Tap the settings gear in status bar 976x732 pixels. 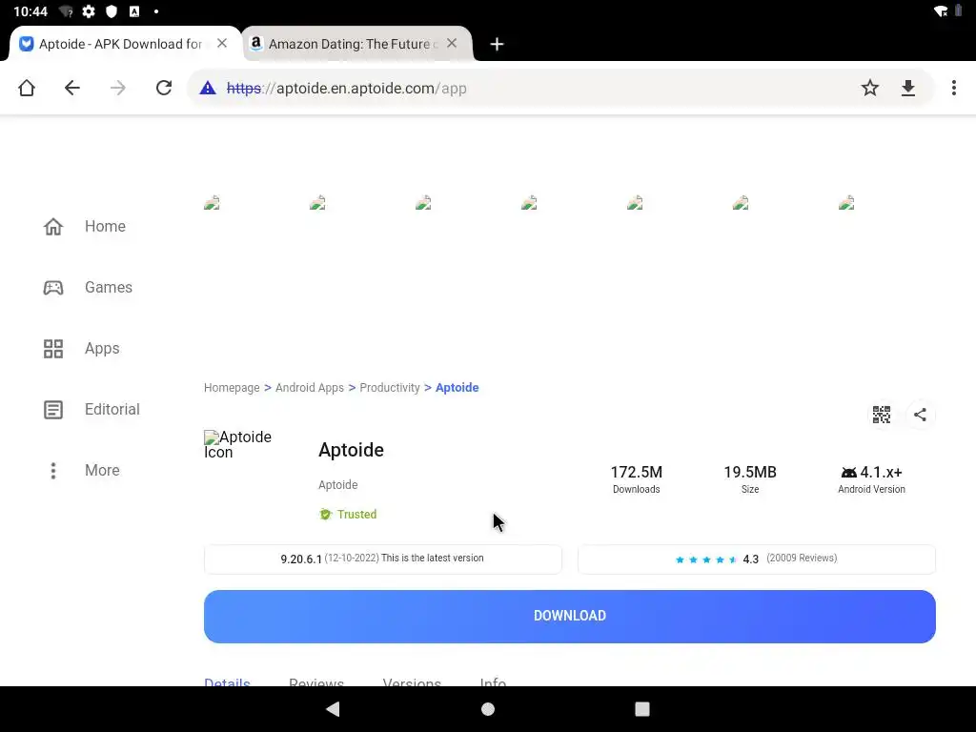pos(89,11)
